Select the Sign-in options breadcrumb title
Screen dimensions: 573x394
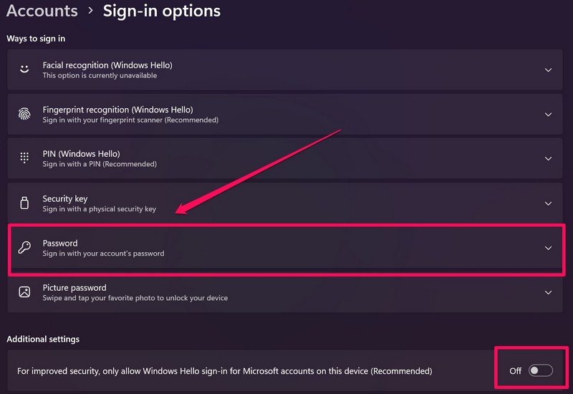pyautogui.click(x=161, y=11)
